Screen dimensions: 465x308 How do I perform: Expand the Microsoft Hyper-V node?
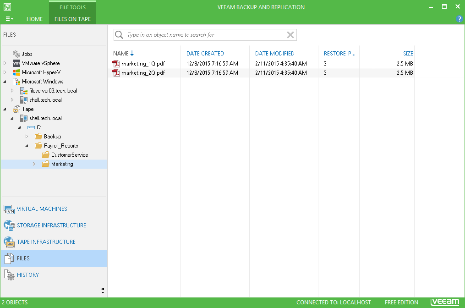point(5,72)
